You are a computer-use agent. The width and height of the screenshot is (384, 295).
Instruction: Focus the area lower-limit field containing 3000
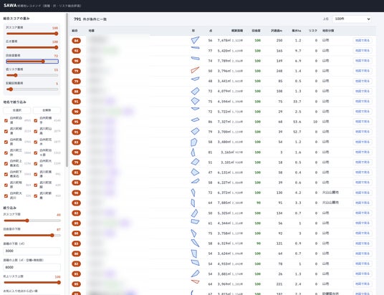click(32, 251)
